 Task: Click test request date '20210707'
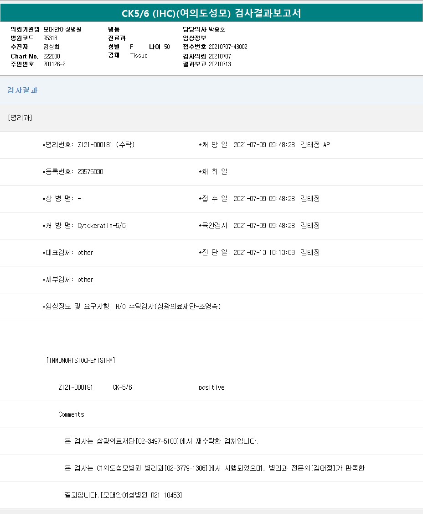220,56
